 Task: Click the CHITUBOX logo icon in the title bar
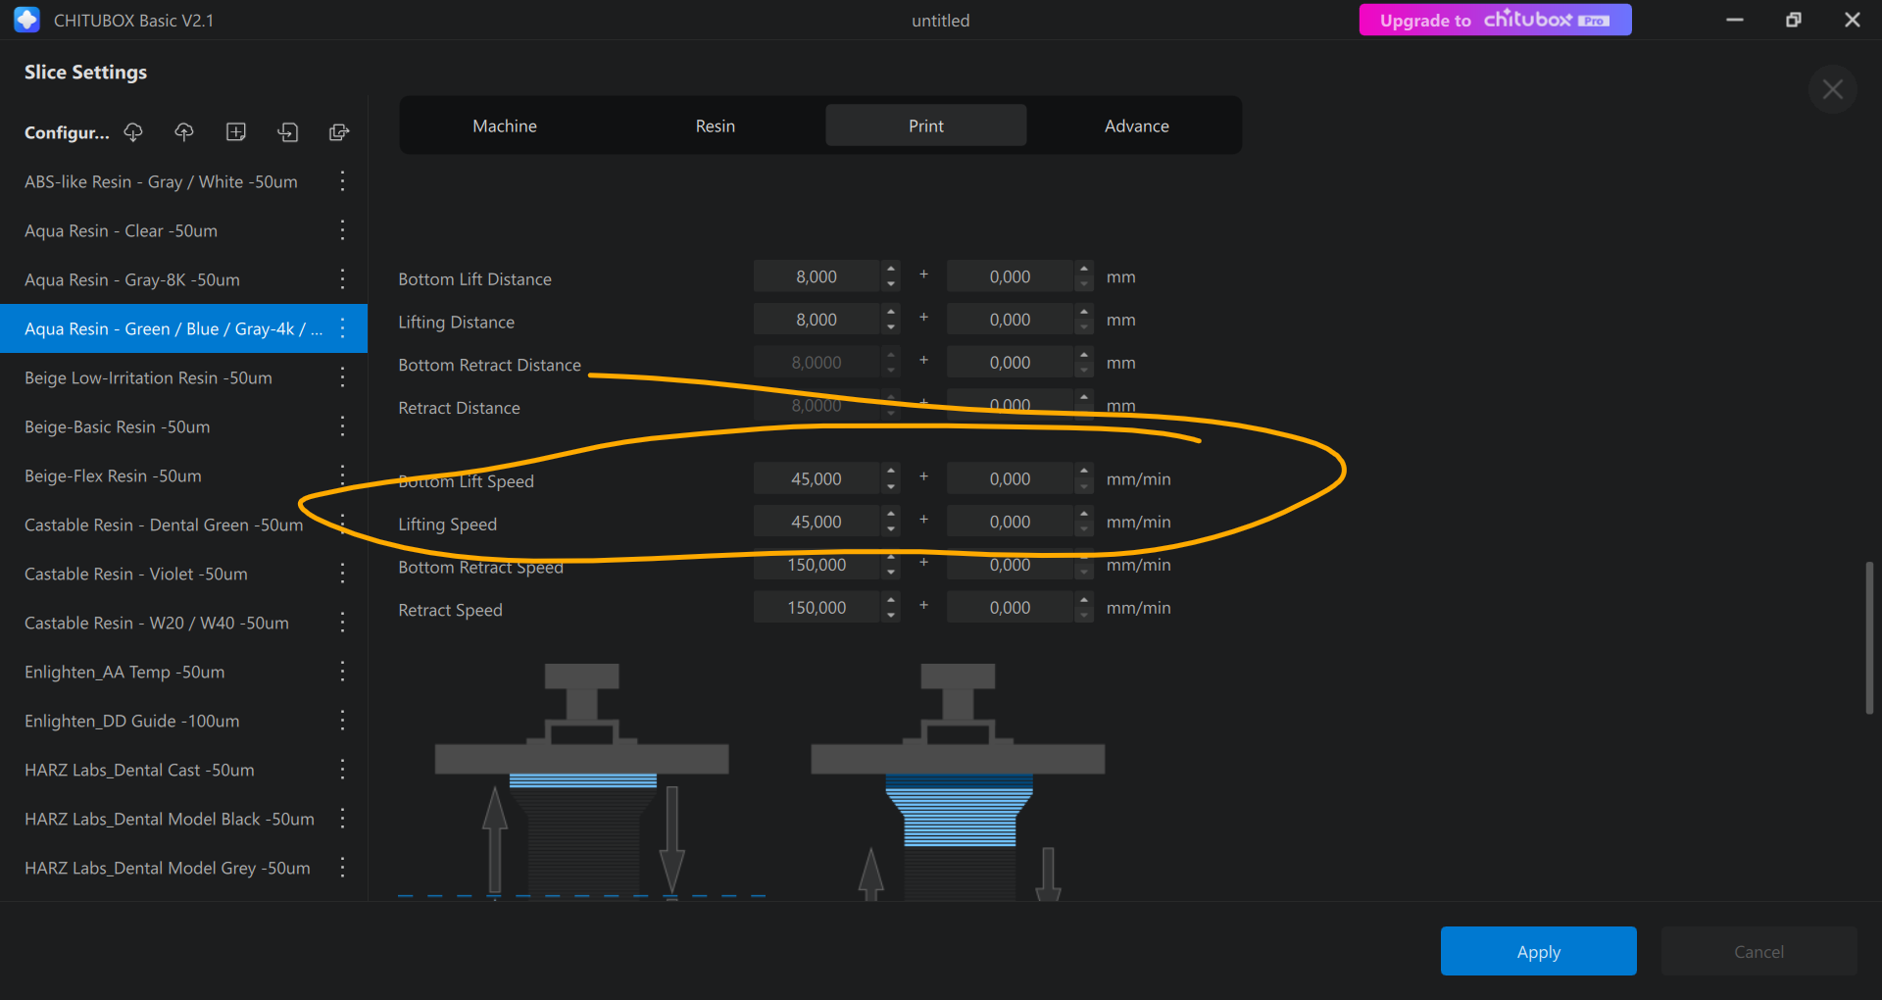(26, 20)
